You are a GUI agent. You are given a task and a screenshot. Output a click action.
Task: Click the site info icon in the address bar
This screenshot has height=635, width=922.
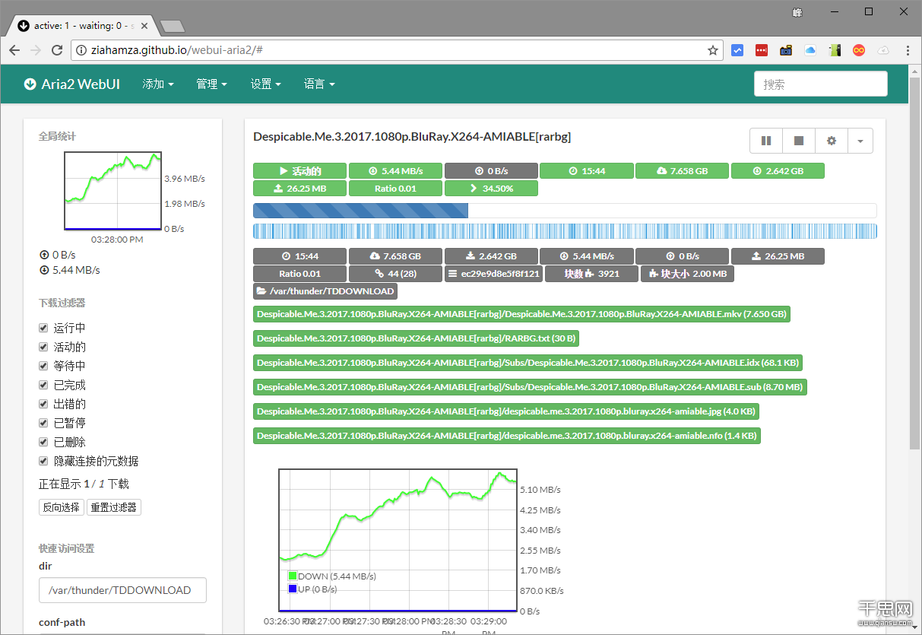[82, 50]
